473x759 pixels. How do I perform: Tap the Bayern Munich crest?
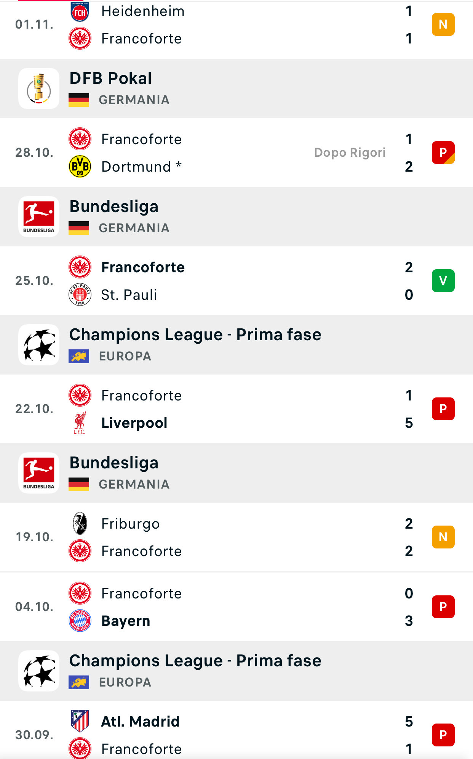tap(80, 621)
